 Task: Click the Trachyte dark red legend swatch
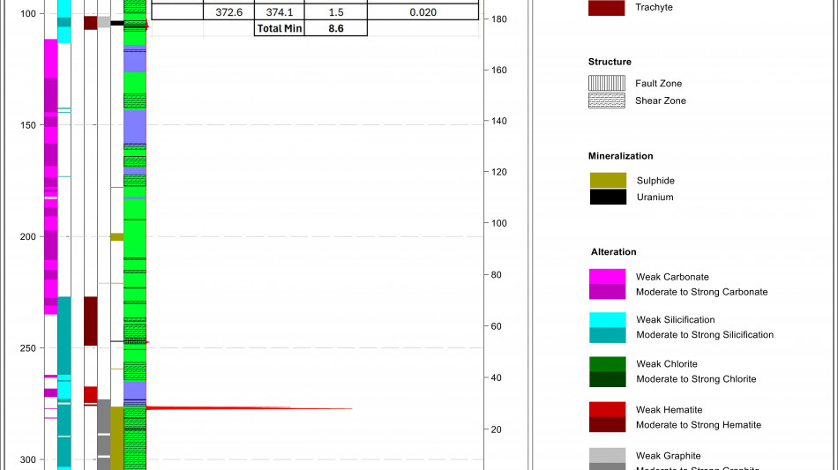(x=607, y=8)
